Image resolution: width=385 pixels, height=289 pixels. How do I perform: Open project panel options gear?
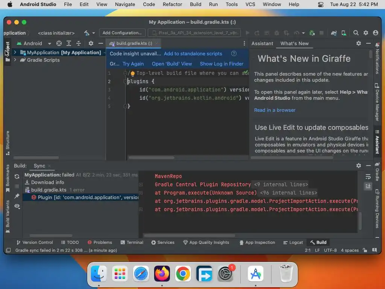pos(91,44)
